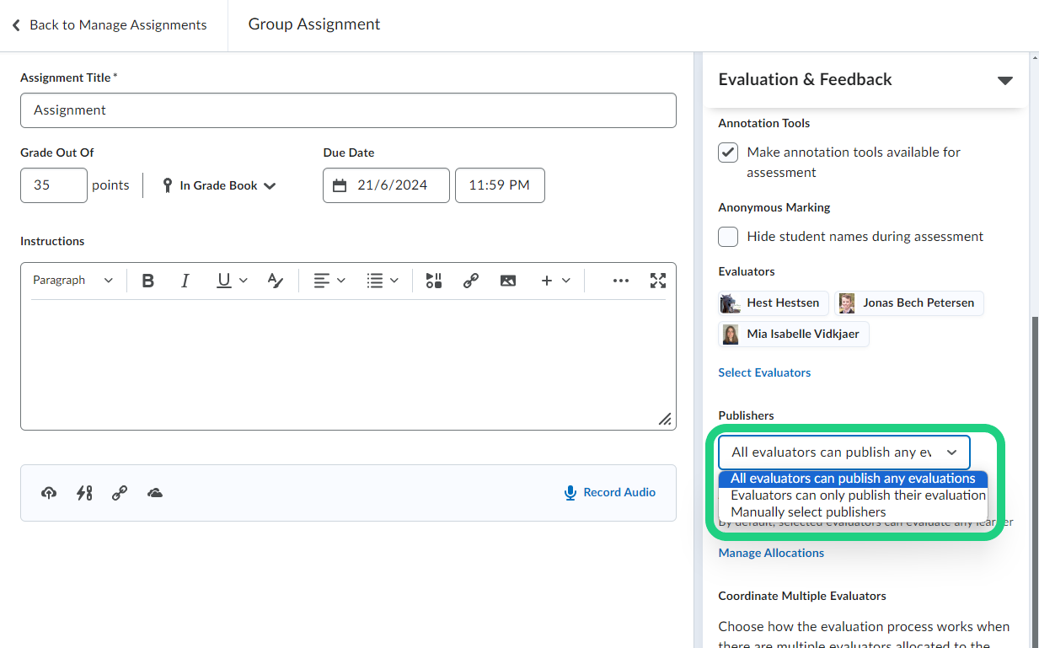Apply bold formatting in the instructions editor
This screenshot has width=1039, height=648.
147,280
